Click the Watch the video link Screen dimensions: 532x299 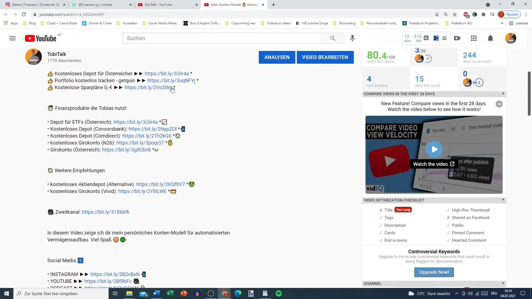click(434, 164)
